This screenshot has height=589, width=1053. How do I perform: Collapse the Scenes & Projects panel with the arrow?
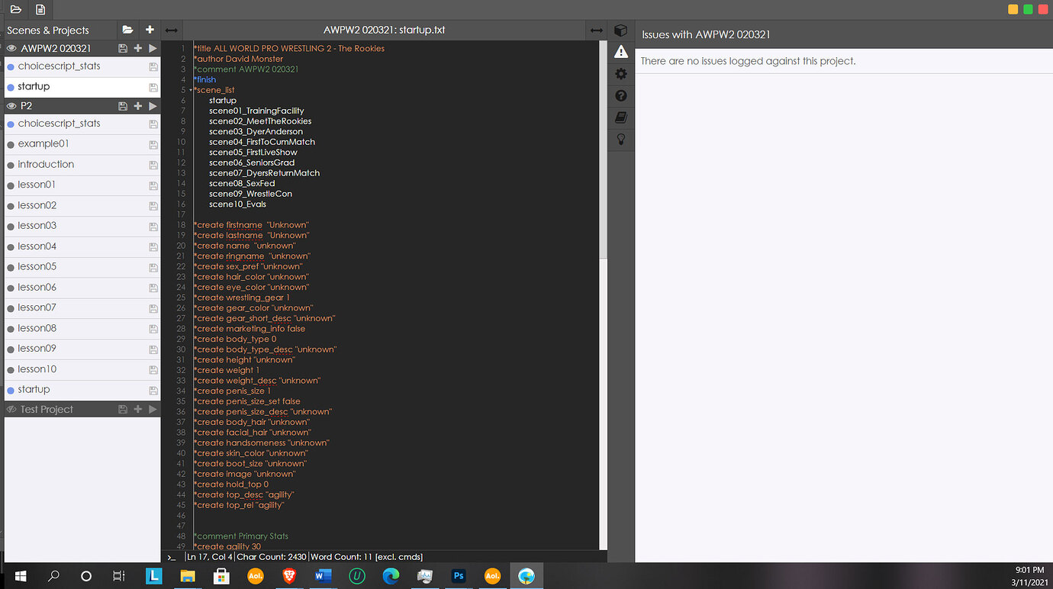coord(171,30)
